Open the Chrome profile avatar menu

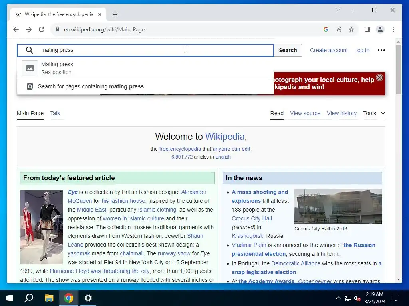tap(380, 29)
